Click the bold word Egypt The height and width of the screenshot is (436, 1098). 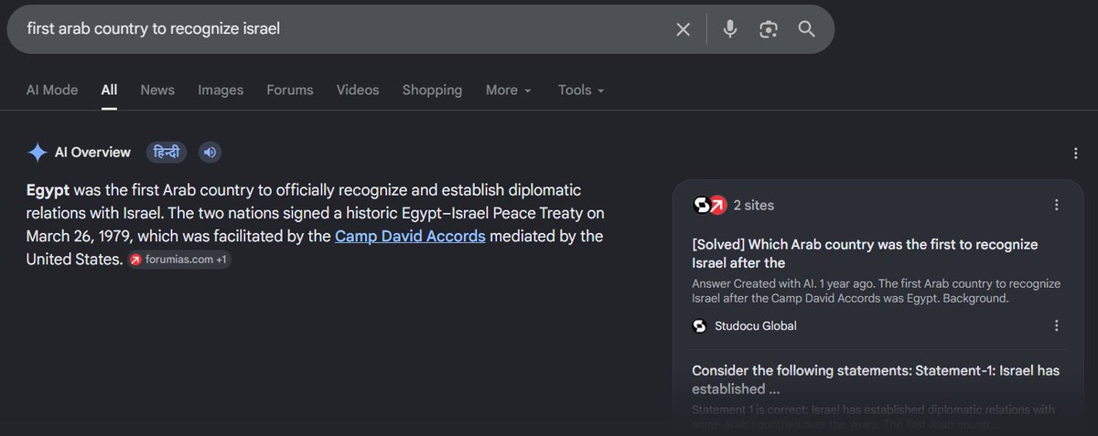(48, 190)
